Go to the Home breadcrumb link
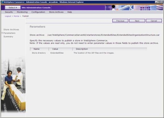 tap(16, 16)
